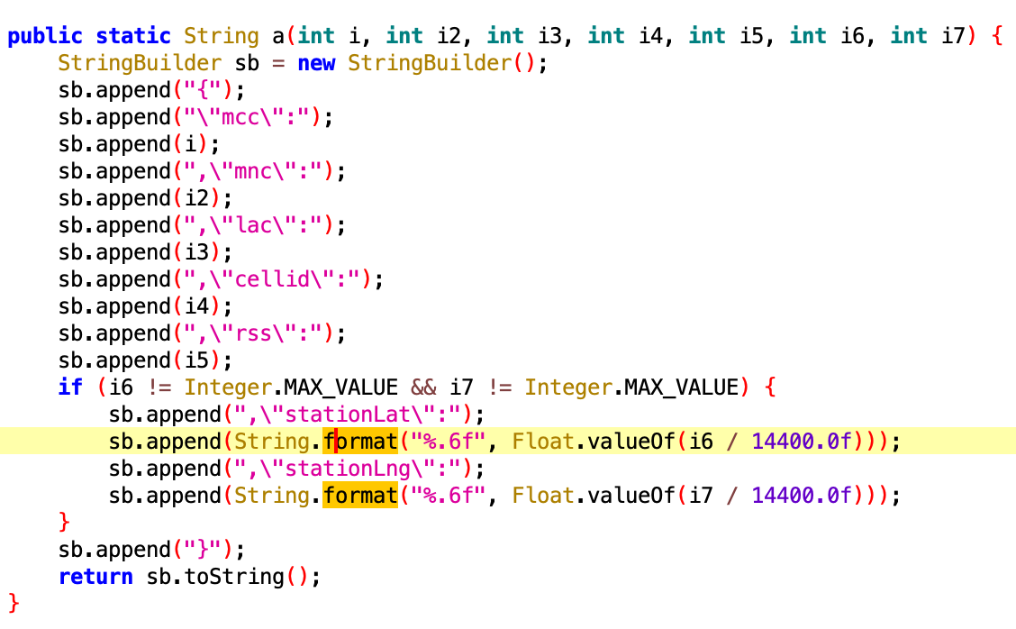Click the sb.toString method call
Screen dimensions: 1016x629
point(225,576)
